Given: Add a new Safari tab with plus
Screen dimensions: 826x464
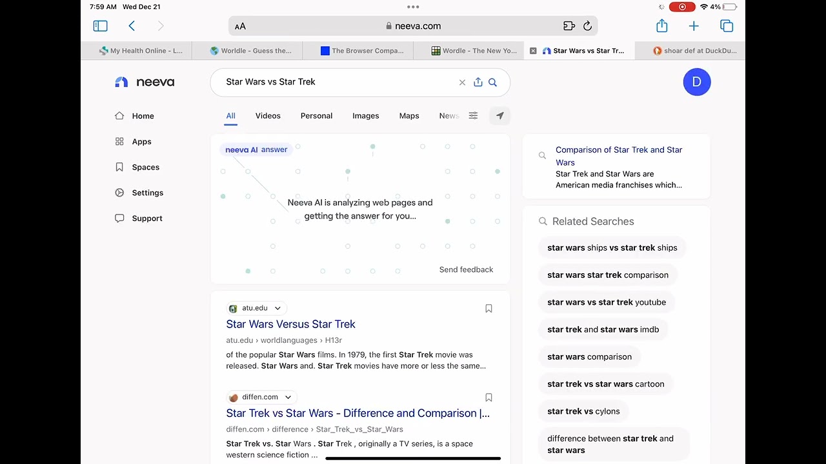Looking at the screenshot, I should (x=694, y=26).
